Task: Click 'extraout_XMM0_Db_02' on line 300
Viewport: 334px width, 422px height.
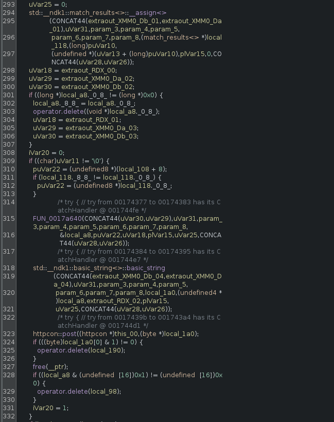Action: tap(97, 87)
